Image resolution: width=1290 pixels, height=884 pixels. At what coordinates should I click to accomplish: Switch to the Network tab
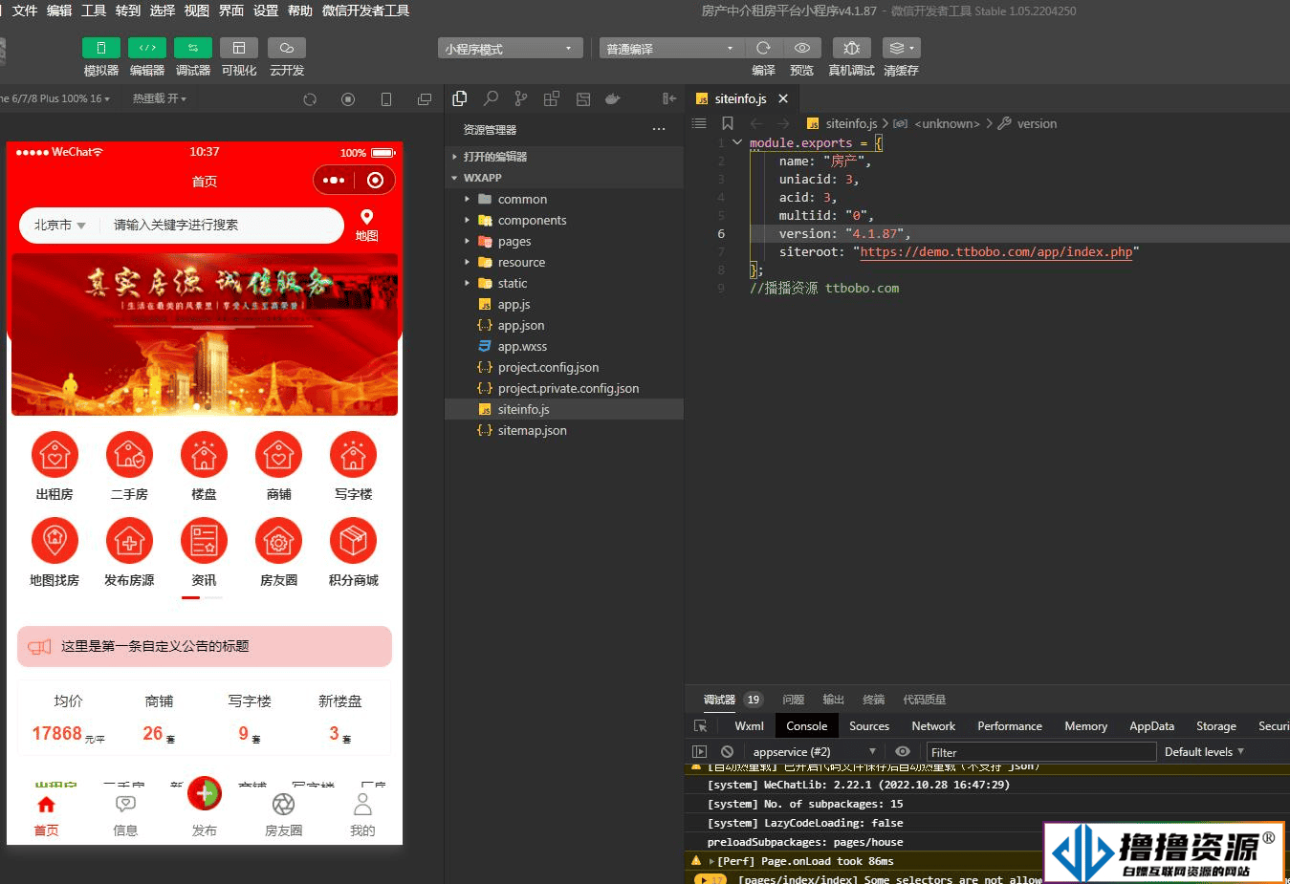tap(933, 726)
